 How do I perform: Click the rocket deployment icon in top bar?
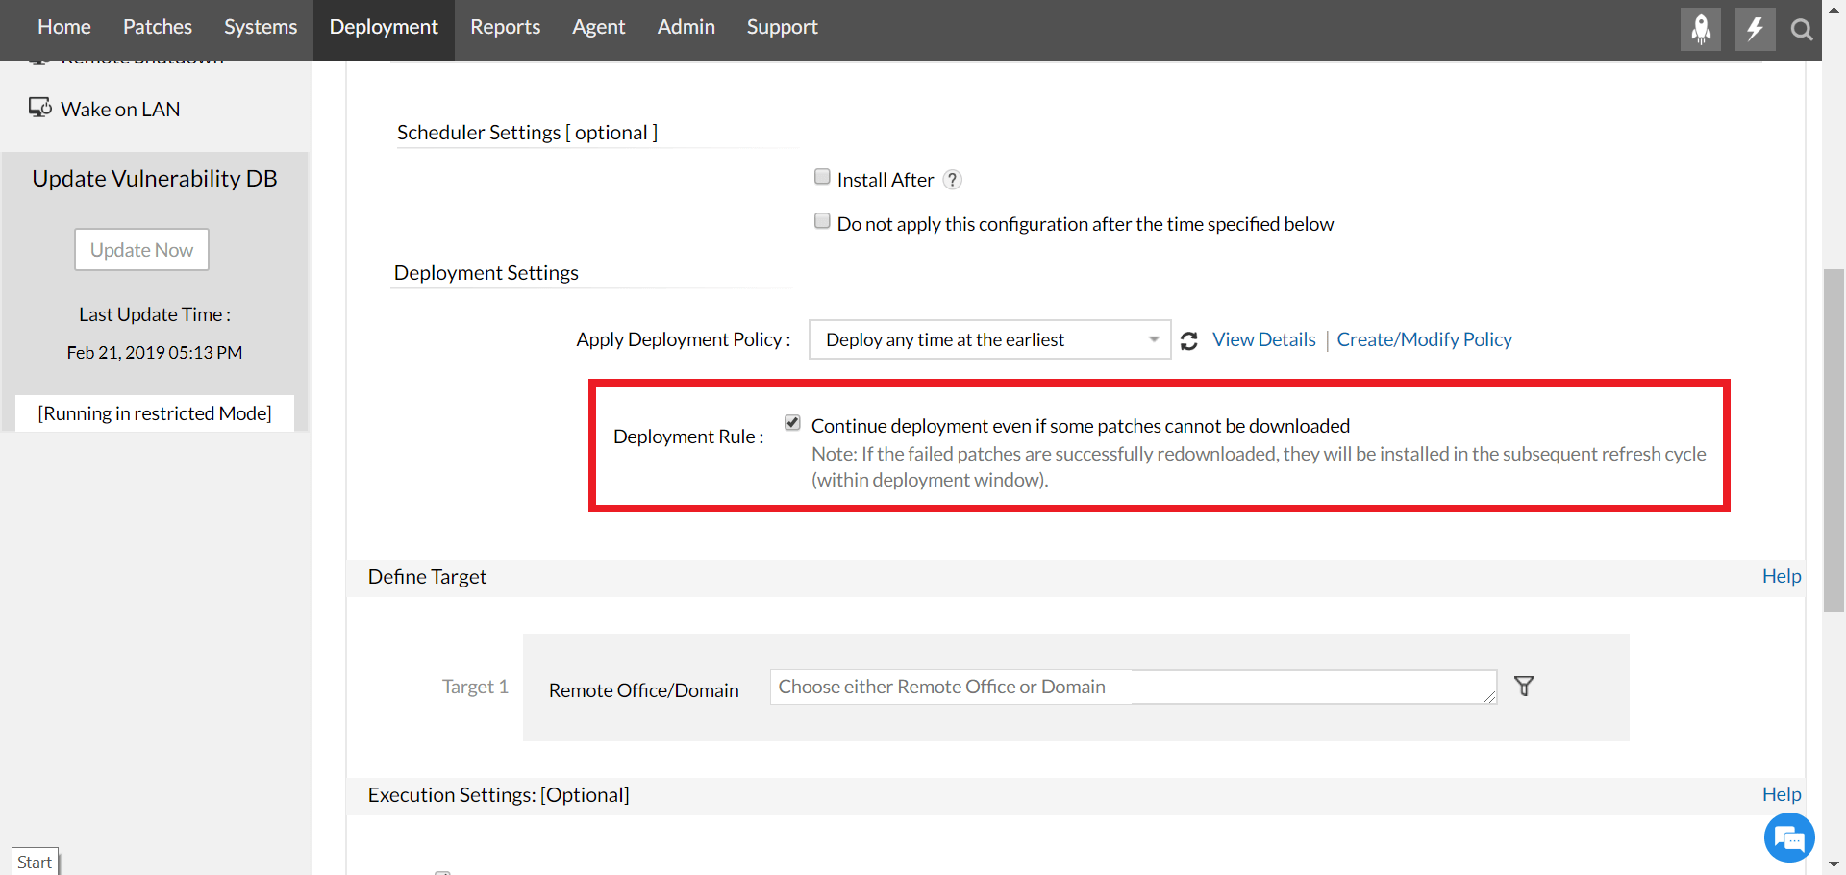[1700, 29]
